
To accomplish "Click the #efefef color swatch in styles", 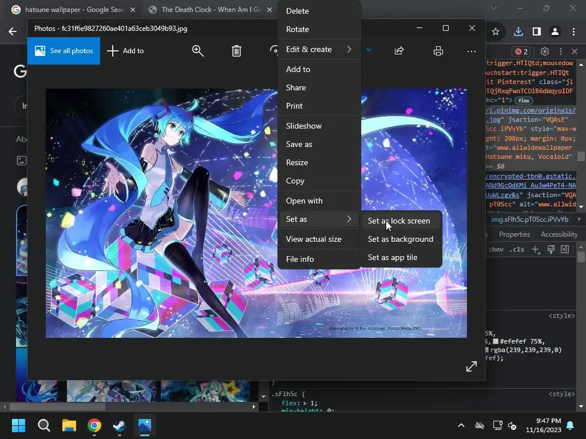I will tap(496, 341).
